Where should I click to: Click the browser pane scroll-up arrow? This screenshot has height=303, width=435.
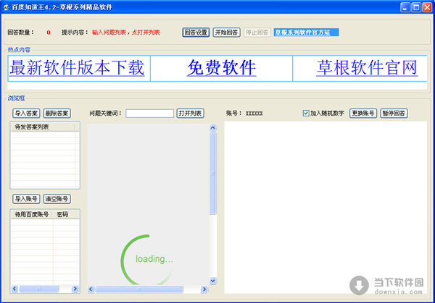pyautogui.click(x=212, y=127)
